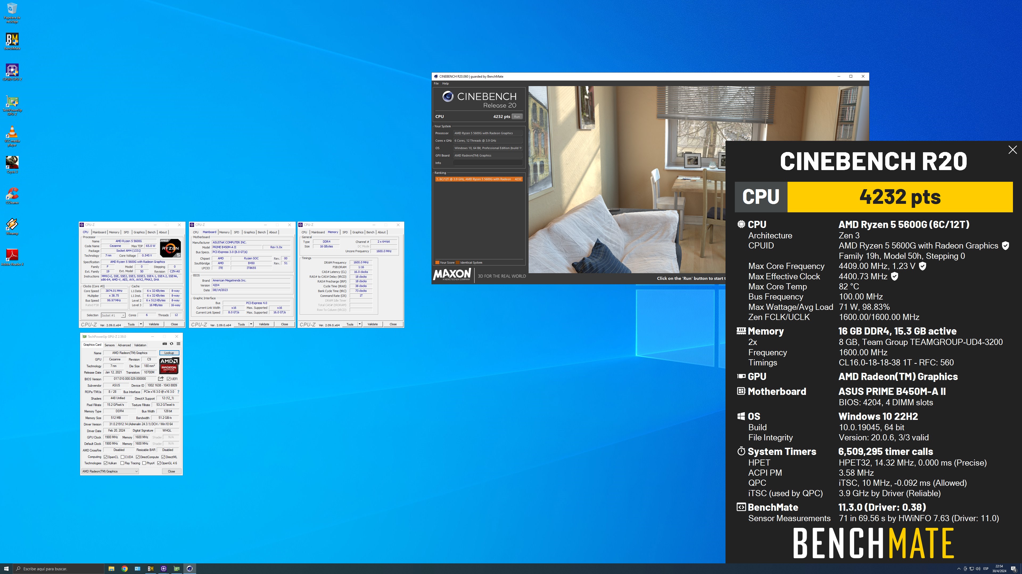
Task: Toggle the PhysX checkbox in GPU-Z
Action: (x=144, y=463)
